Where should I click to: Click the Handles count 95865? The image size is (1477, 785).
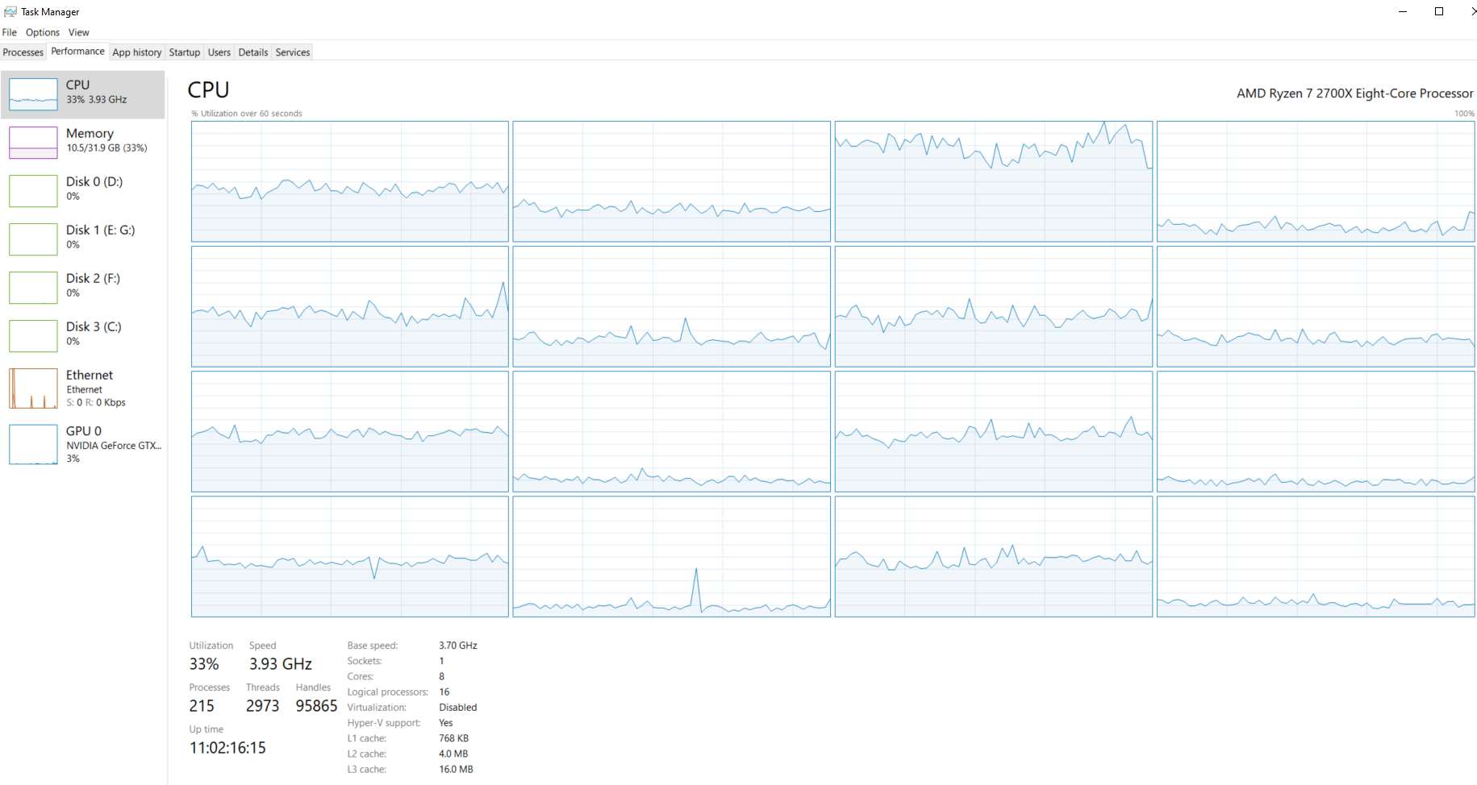316,706
